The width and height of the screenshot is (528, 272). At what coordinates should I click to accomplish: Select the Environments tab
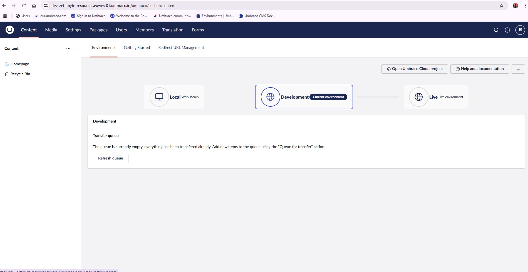point(104,48)
